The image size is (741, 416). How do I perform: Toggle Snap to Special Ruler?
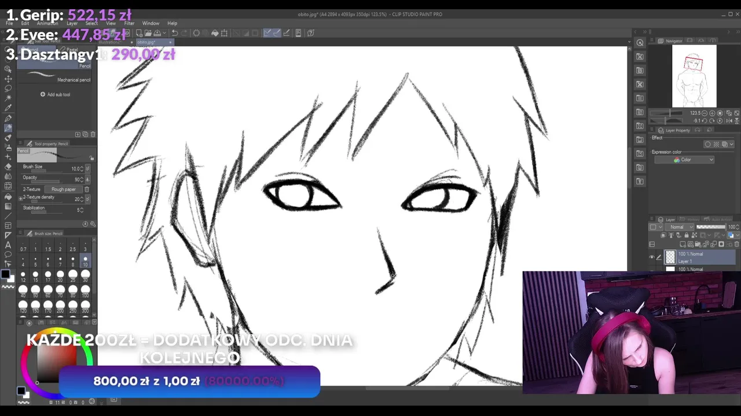[x=277, y=33]
